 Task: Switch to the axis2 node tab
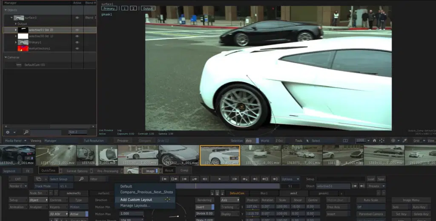point(294,193)
